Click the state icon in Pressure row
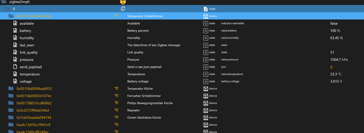The image size is (364, 133). (x=206, y=59)
